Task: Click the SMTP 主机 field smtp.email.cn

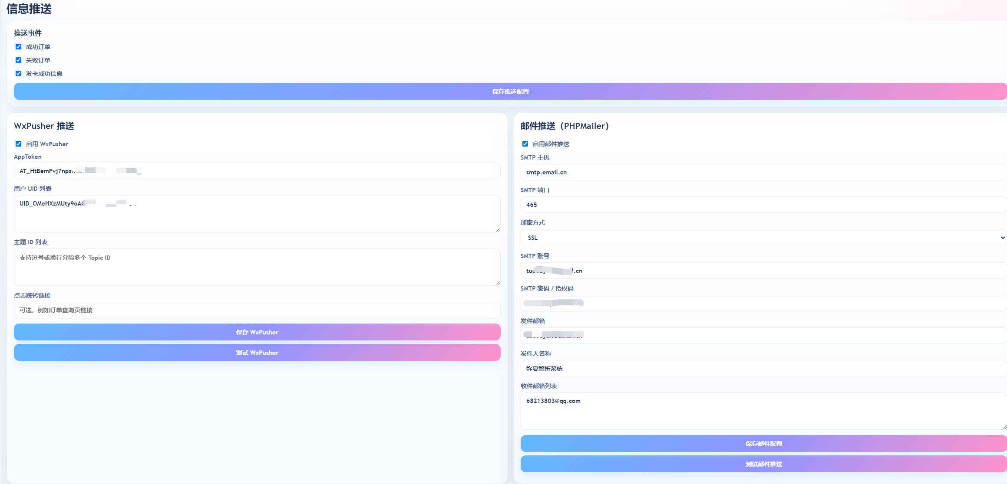Action: [x=763, y=172]
